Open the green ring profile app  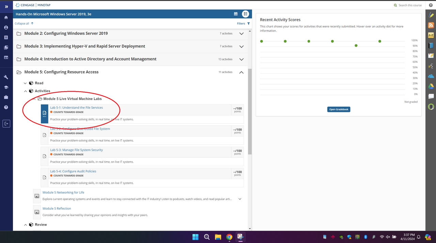pos(431,107)
